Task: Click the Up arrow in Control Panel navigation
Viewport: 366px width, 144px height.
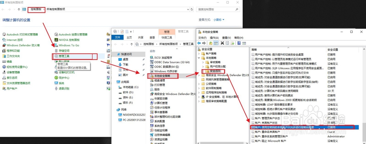Action: pyautogui.click(x=19, y=9)
